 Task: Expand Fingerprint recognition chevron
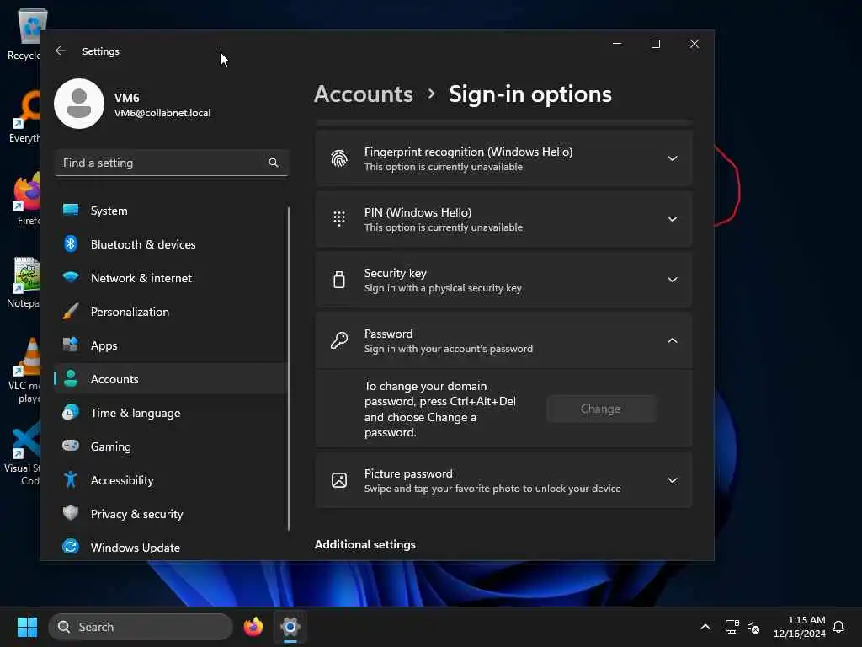point(673,158)
